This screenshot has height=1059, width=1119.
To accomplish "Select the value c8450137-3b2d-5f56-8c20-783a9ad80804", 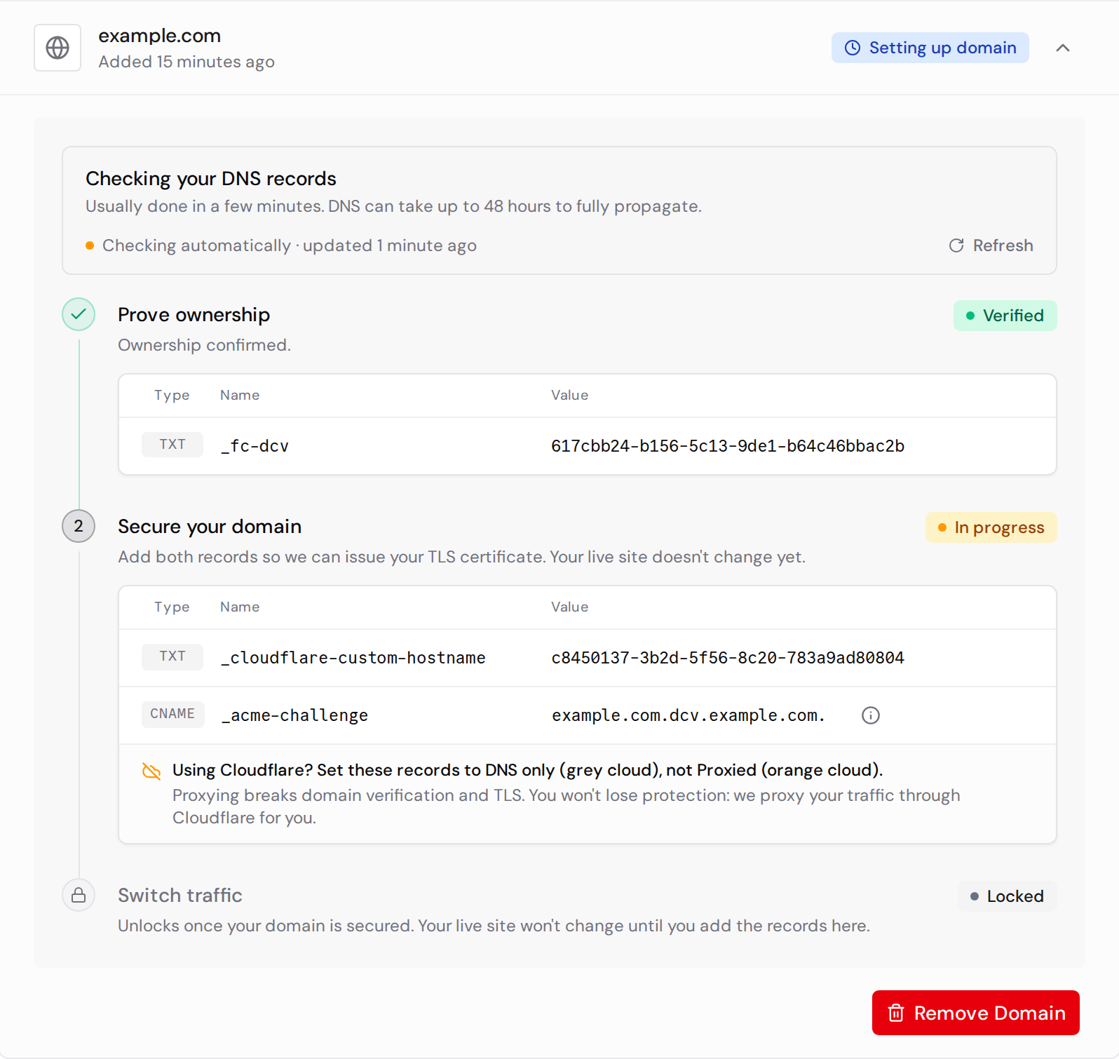I will click(727, 658).
